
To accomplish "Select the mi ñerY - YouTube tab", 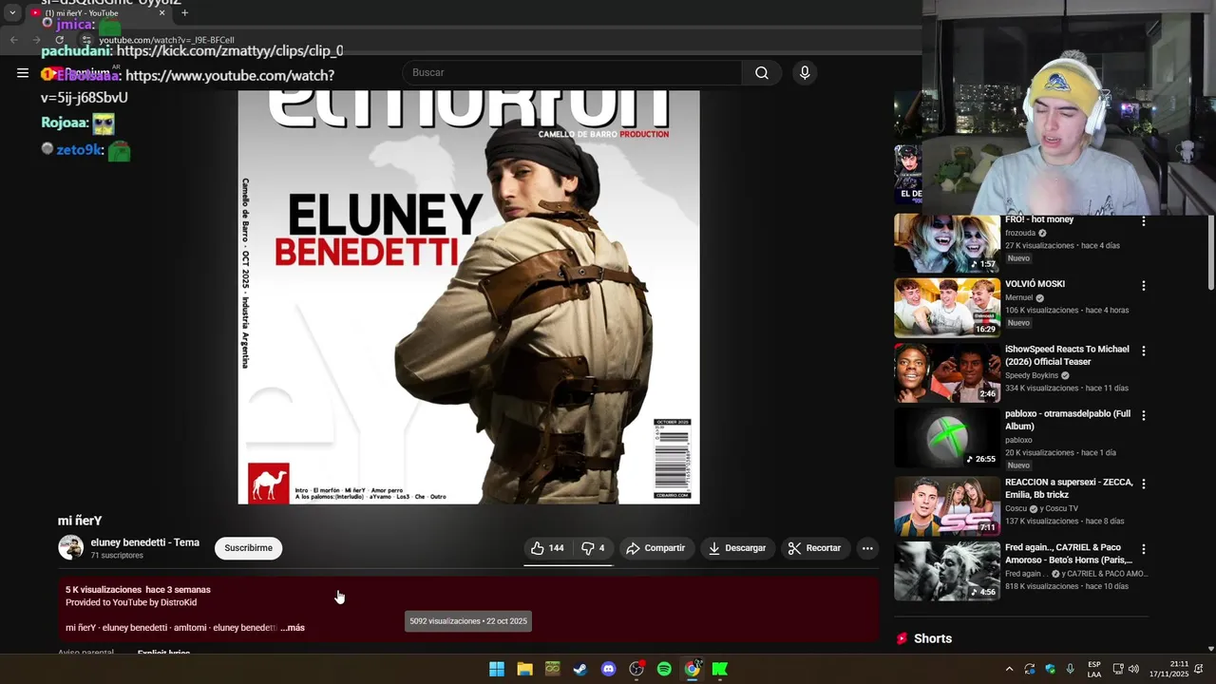I will pyautogui.click(x=93, y=13).
